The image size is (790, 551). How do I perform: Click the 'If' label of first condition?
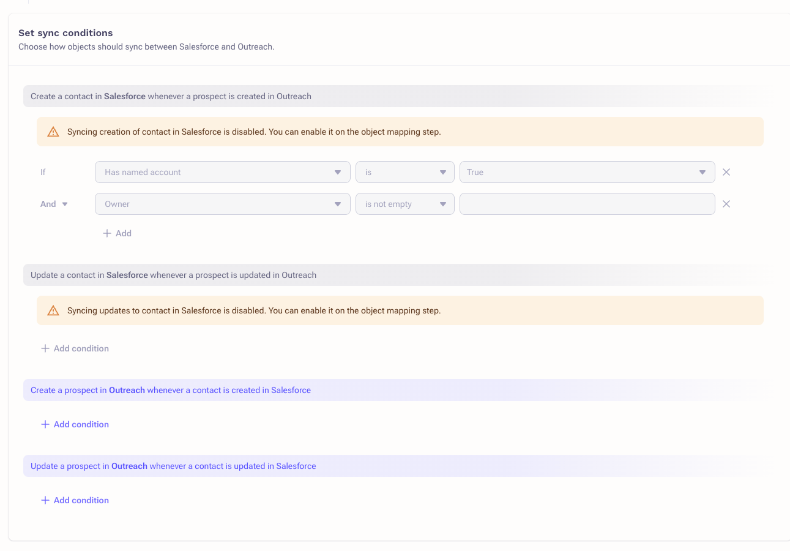(x=43, y=172)
